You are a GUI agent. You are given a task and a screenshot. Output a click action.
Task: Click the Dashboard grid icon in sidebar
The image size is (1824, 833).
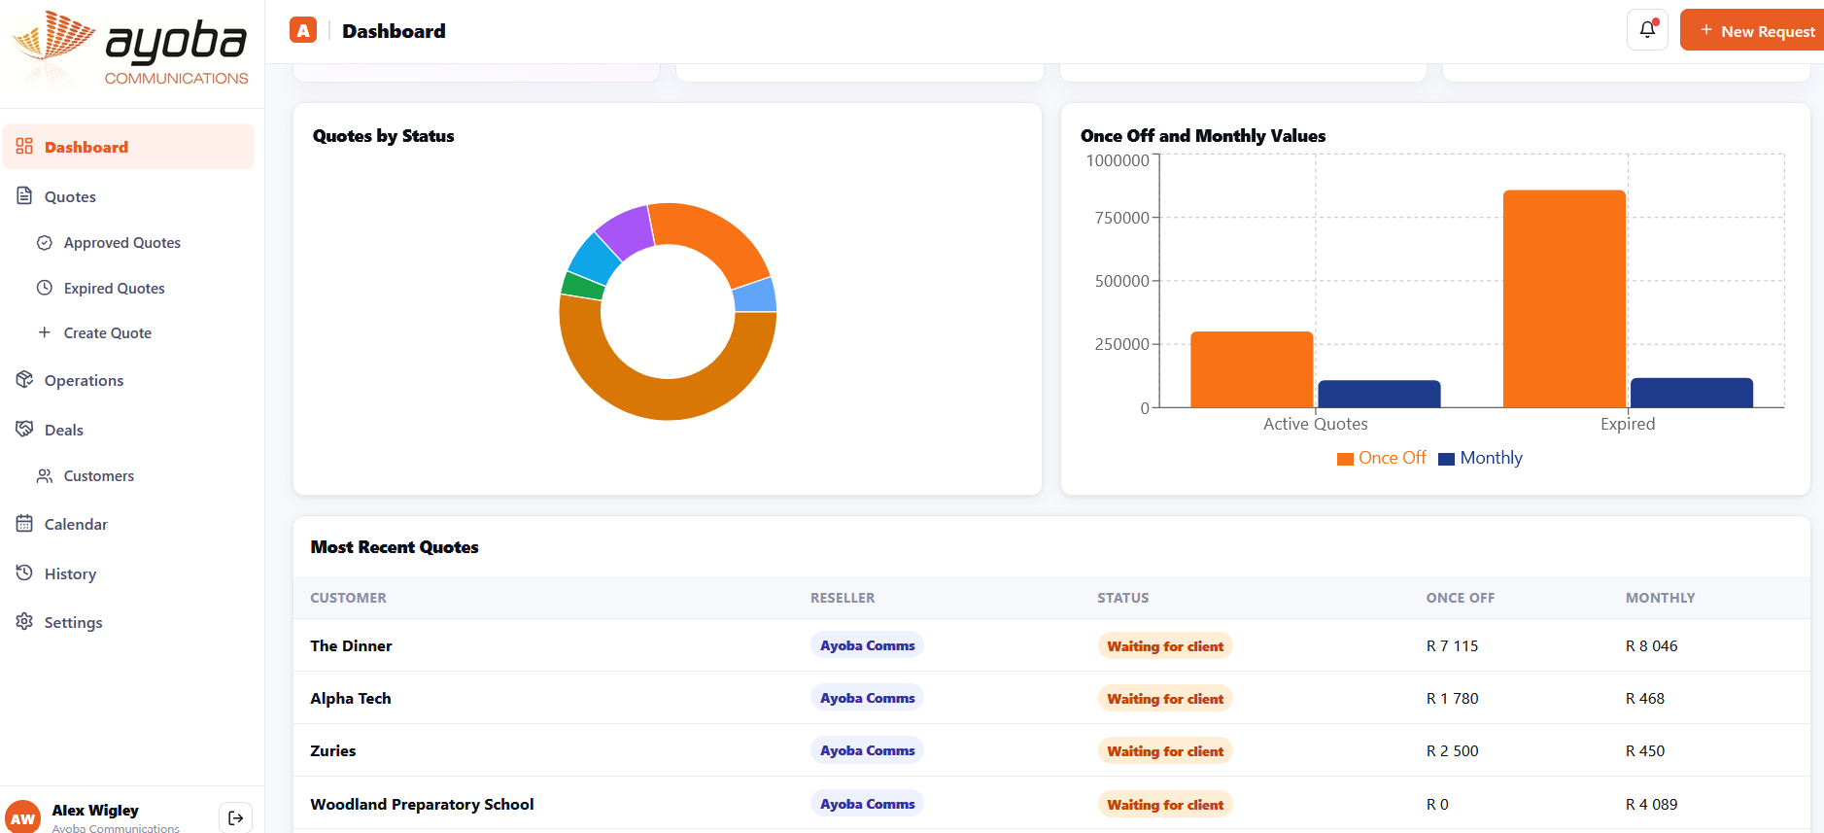[x=24, y=146]
